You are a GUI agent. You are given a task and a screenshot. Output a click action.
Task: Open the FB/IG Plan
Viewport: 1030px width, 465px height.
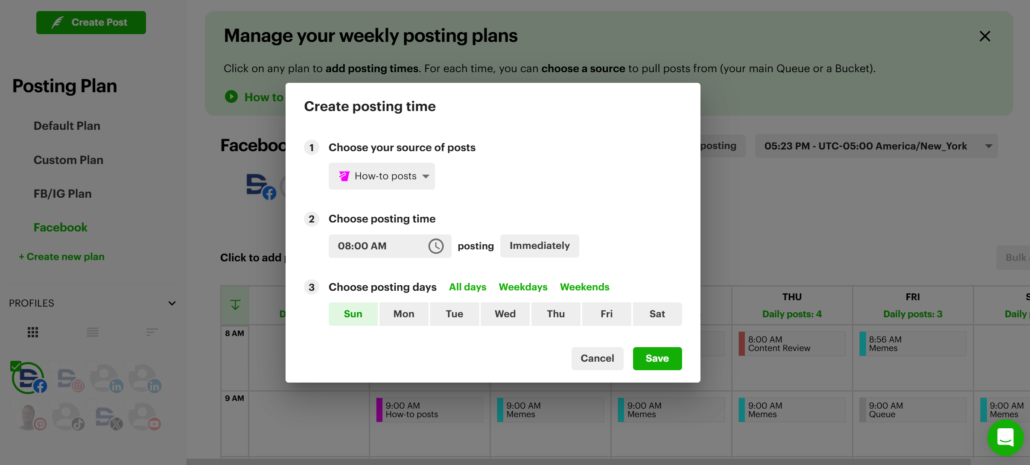63,193
